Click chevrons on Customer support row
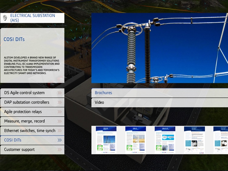The image size is (228, 171). 60,149
